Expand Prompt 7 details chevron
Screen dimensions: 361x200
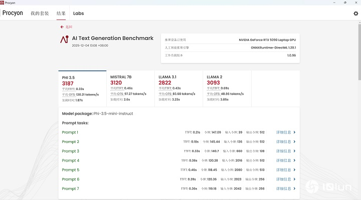pyautogui.click(x=294, y=189)
